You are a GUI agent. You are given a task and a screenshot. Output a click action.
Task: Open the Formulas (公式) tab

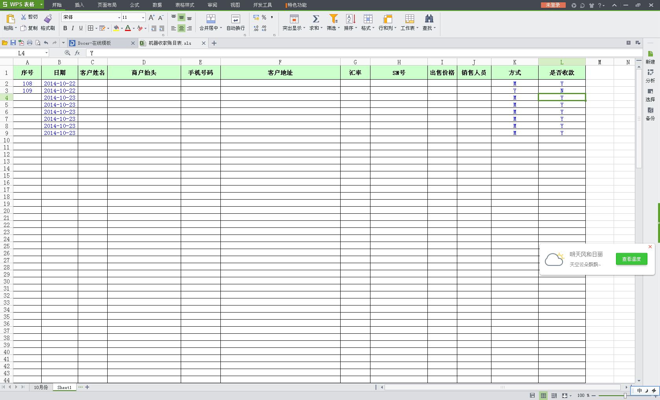(134, 5)
